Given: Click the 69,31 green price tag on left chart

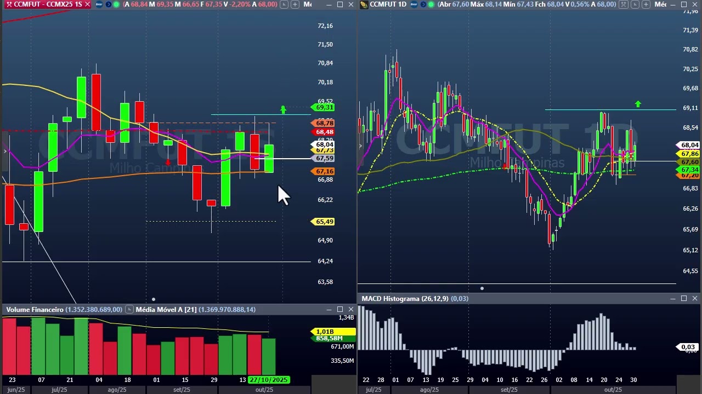Looking at the screenshot, I should (322, 108).
